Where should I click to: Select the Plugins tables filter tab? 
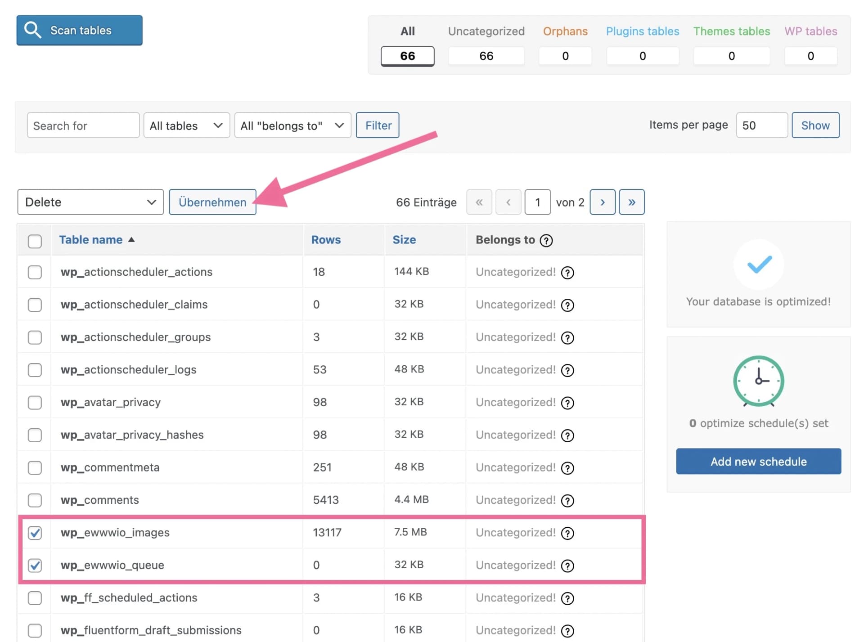point(642,31)
